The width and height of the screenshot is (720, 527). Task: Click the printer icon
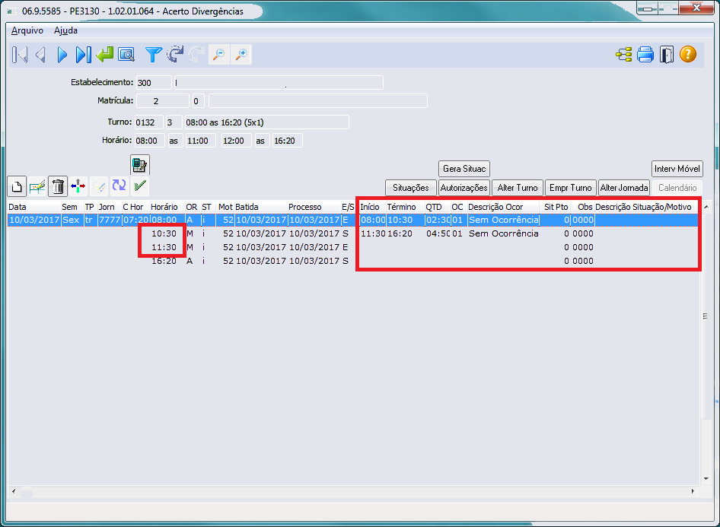pos(645,55)
